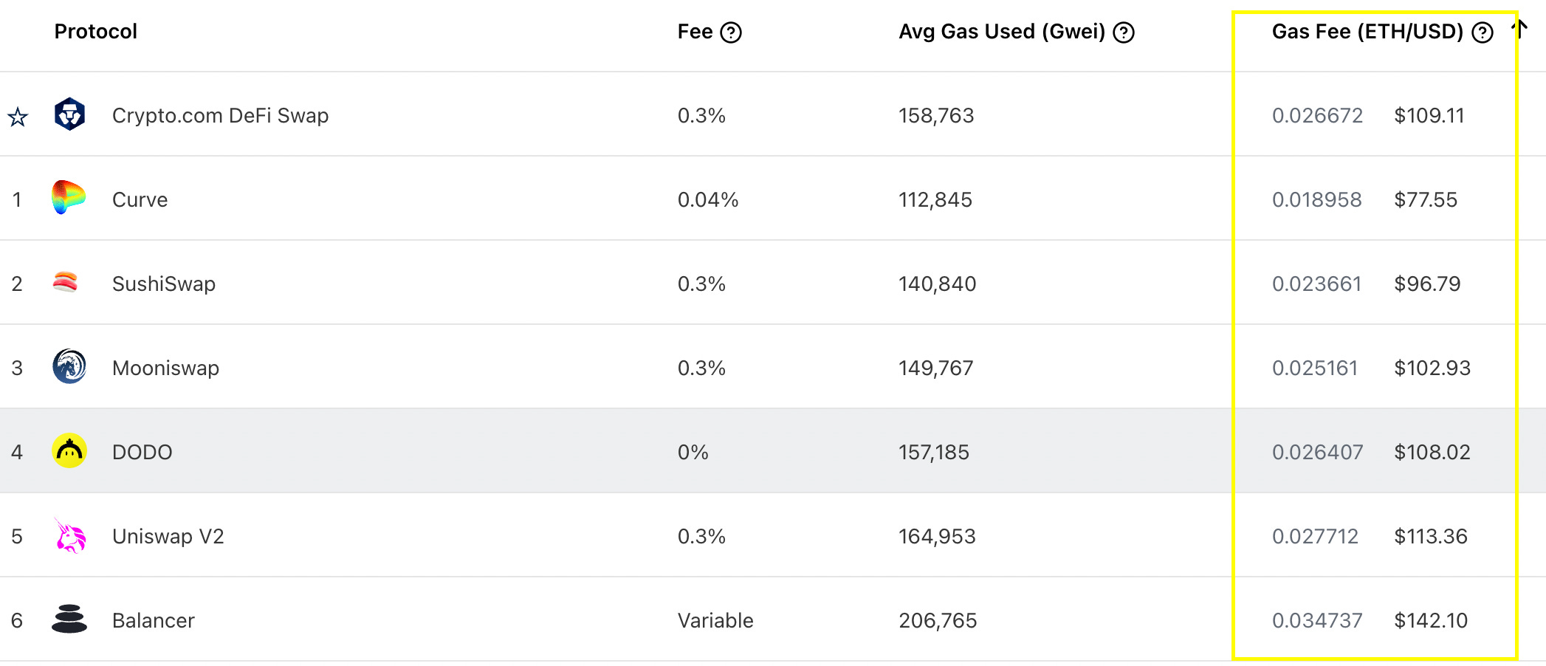Select gas used value 140,840

click(x=937, y=284)
